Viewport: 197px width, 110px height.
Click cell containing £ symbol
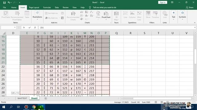coord(85,54)
